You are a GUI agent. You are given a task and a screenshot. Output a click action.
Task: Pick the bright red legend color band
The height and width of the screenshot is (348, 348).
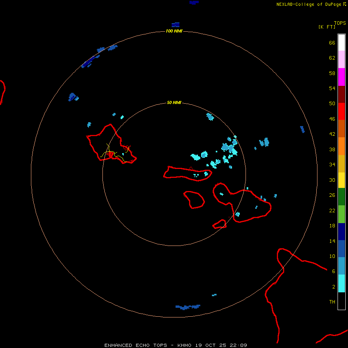pyautogui.click(x=341, y=111)
